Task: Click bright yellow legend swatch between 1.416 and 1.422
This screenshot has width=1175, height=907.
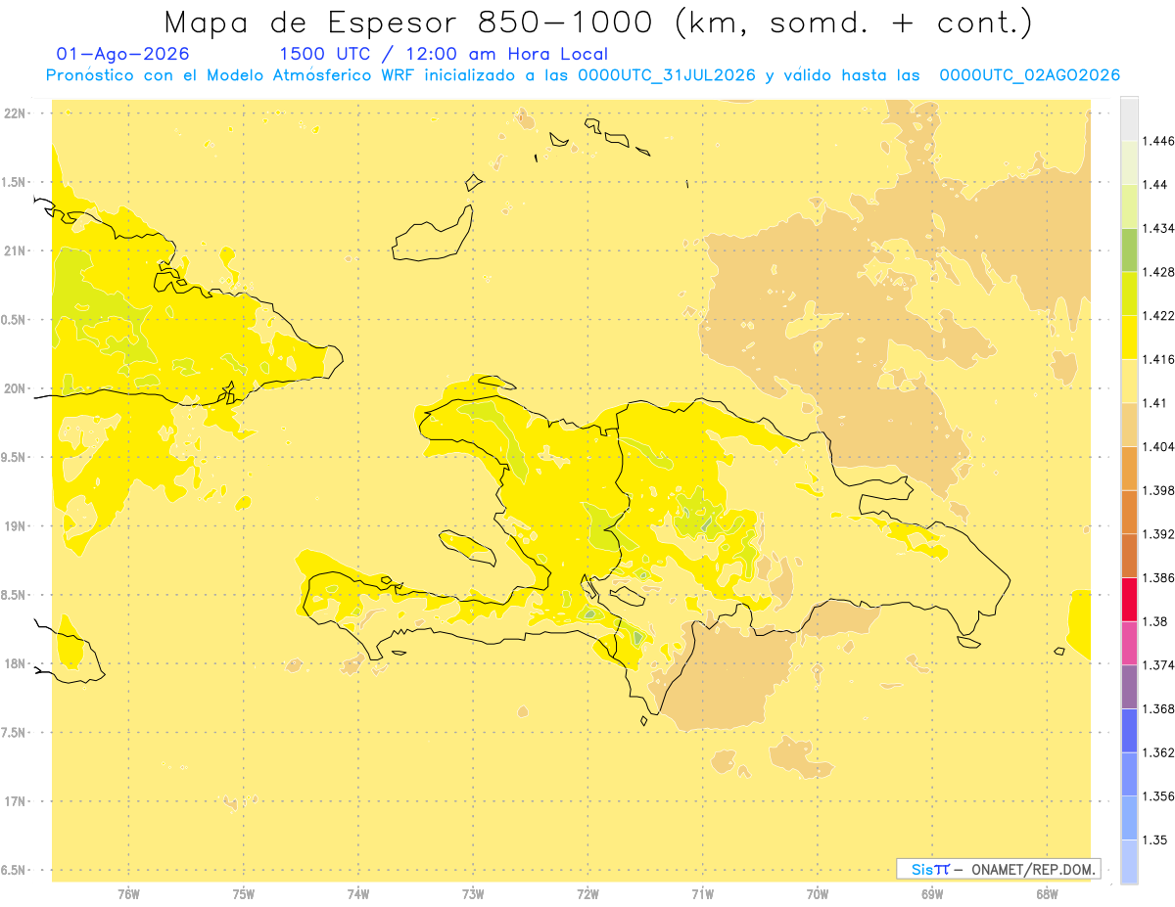Action: [x=1129, y=337]
